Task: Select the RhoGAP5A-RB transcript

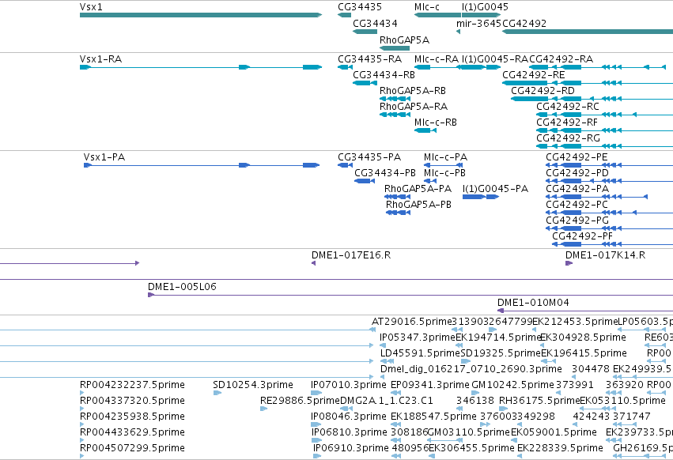Action: 395,99
